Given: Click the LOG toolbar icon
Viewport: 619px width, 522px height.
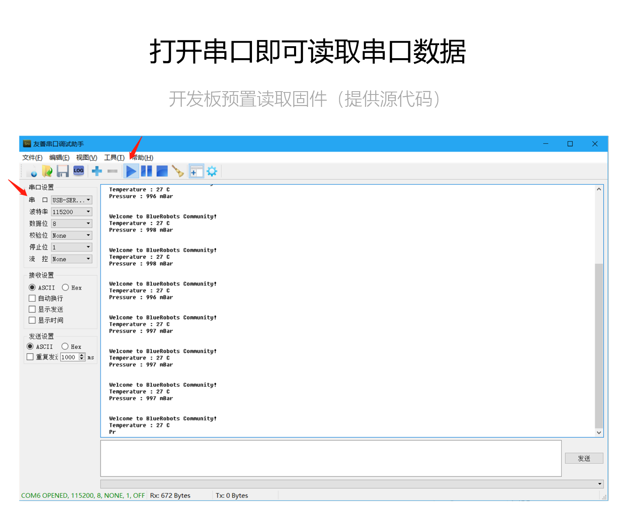Looking at the screenshot, I should coord(78,171).
